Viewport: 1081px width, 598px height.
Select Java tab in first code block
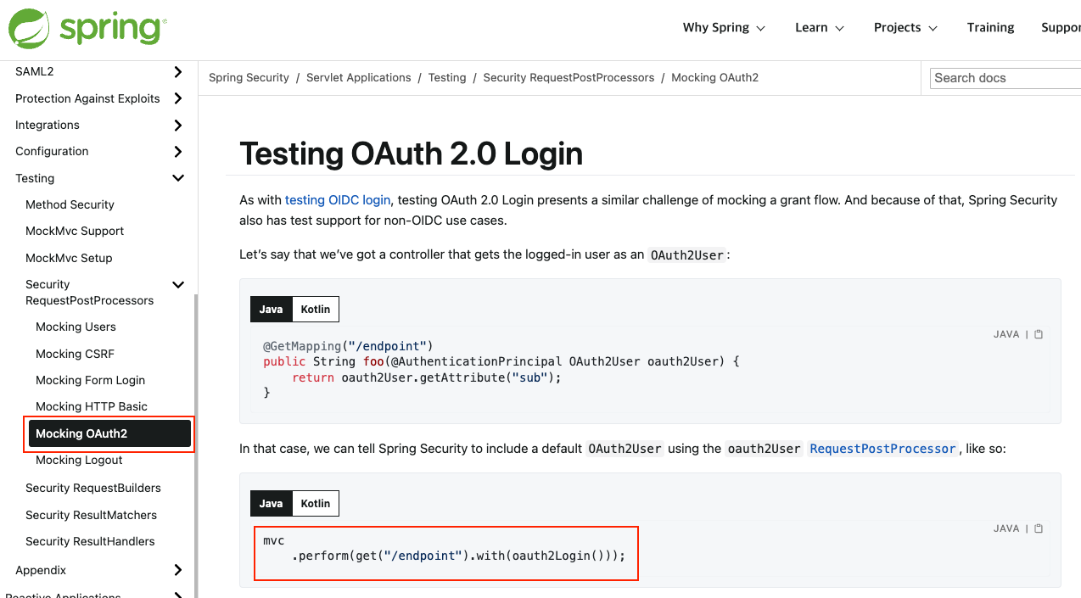pos(272,309)
